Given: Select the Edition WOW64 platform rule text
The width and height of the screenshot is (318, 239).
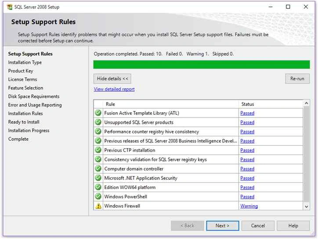Looking at the screenshot, I should [130, 187].
